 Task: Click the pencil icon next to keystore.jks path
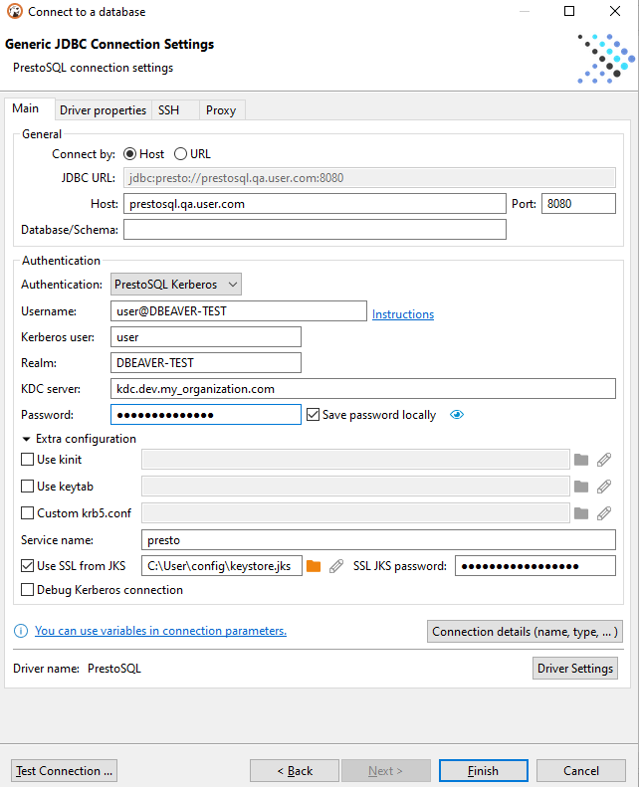tap(336, 566)
